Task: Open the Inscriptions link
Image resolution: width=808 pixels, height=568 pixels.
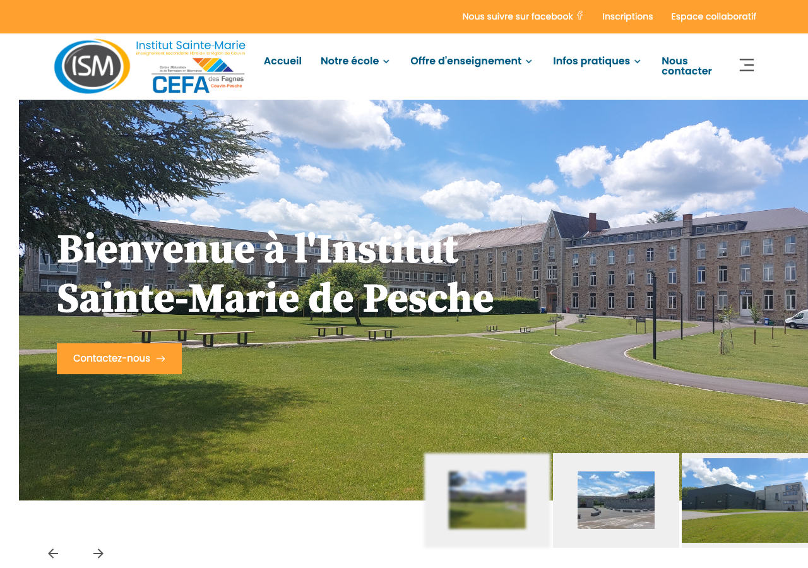Action: point(627,16)
